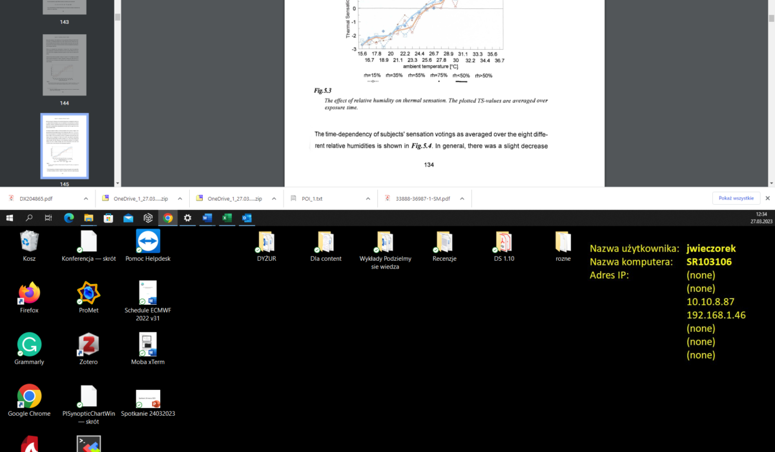Open the downloaded POI_1.txt file
The width and height of the screenshot is (775, 452).
[311, 199]
